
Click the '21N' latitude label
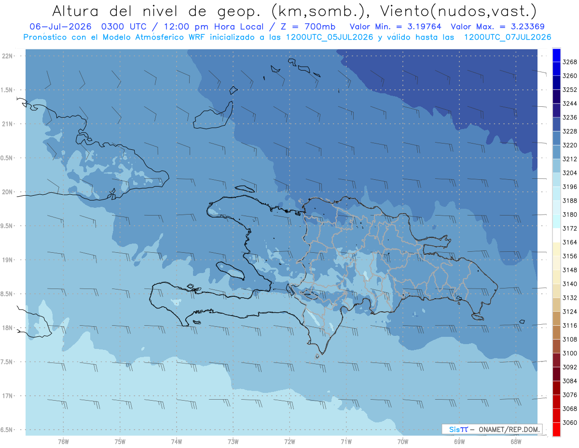tap(8, 124)
